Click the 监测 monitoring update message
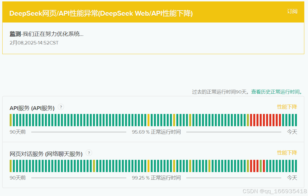Screen dimensions: 308x196 [47, 34]
